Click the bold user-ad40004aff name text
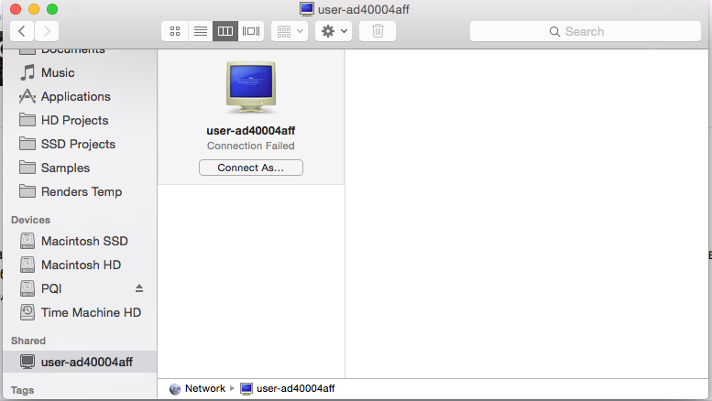Screen dimensions: 712x401 (251, 131)
